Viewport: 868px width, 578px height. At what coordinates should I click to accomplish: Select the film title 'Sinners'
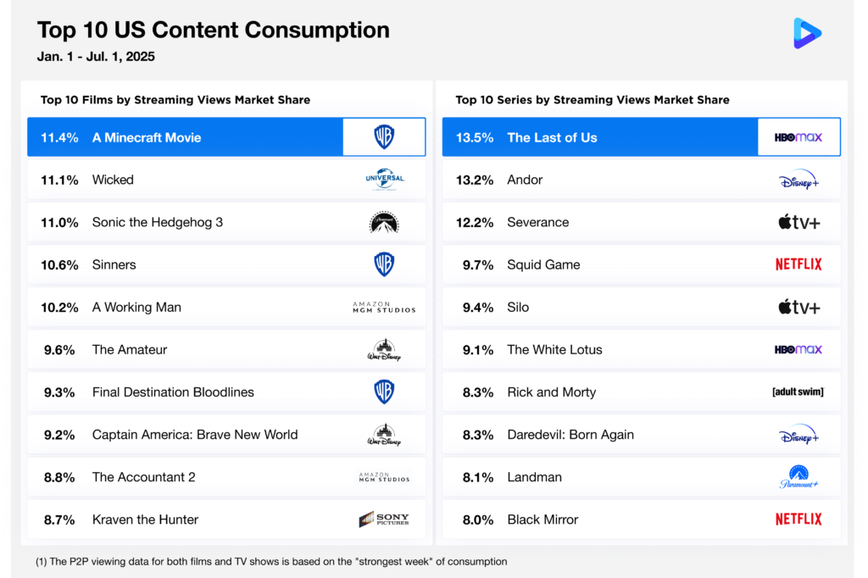(x=114, y=264)
